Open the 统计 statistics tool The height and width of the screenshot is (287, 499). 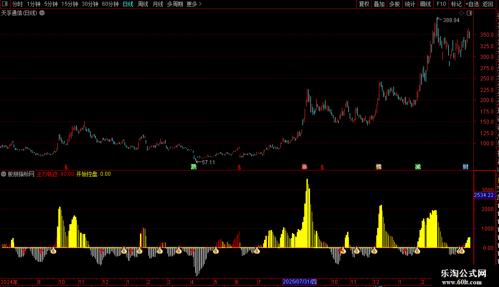(x=410, y=4)
